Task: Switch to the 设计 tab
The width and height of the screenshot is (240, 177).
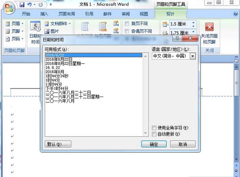Action: [170, 14]
